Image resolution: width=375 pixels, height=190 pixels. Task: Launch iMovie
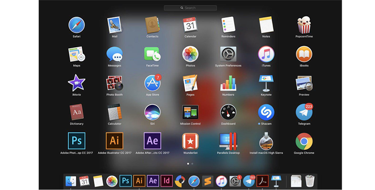click(76, 83)
